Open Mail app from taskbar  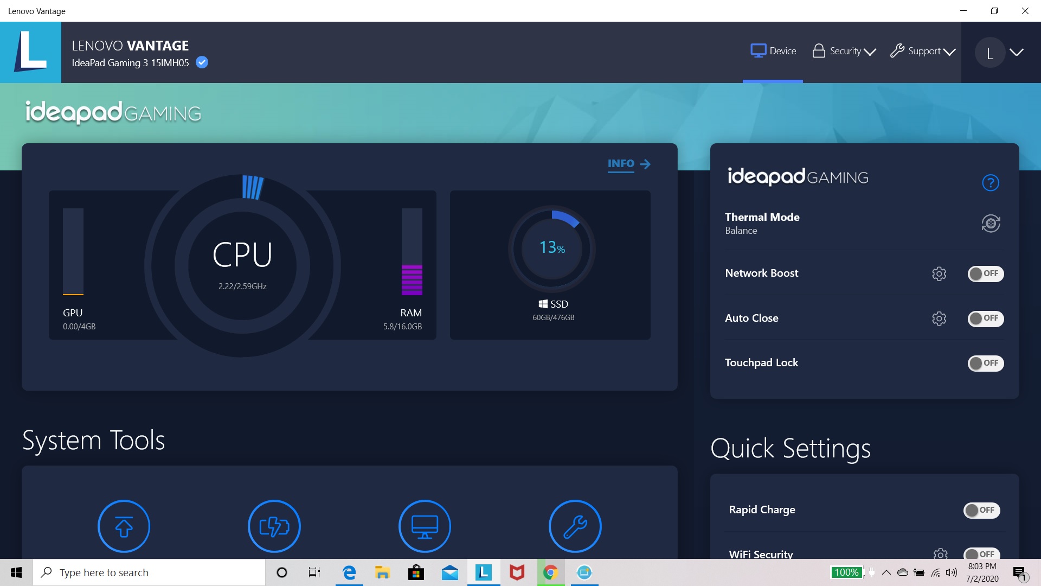pos(450,572)
